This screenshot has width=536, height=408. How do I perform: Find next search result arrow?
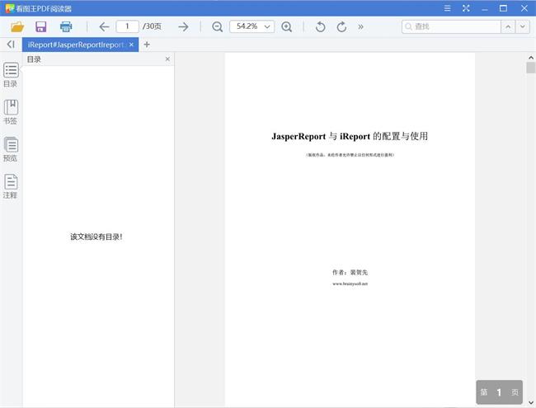pyautogui.click(x=522, y=26)
